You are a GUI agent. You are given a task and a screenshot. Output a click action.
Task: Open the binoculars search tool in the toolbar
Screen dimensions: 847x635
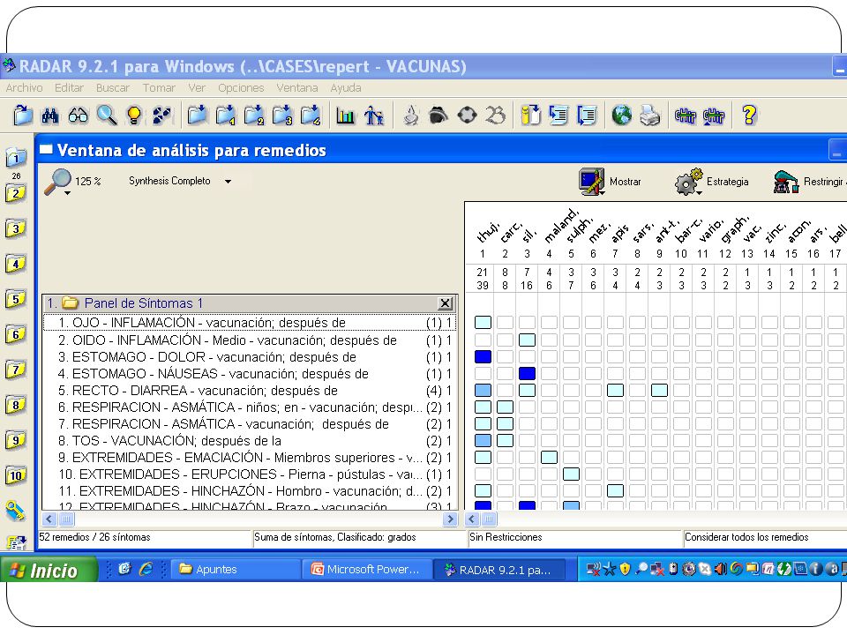point(50,115)
